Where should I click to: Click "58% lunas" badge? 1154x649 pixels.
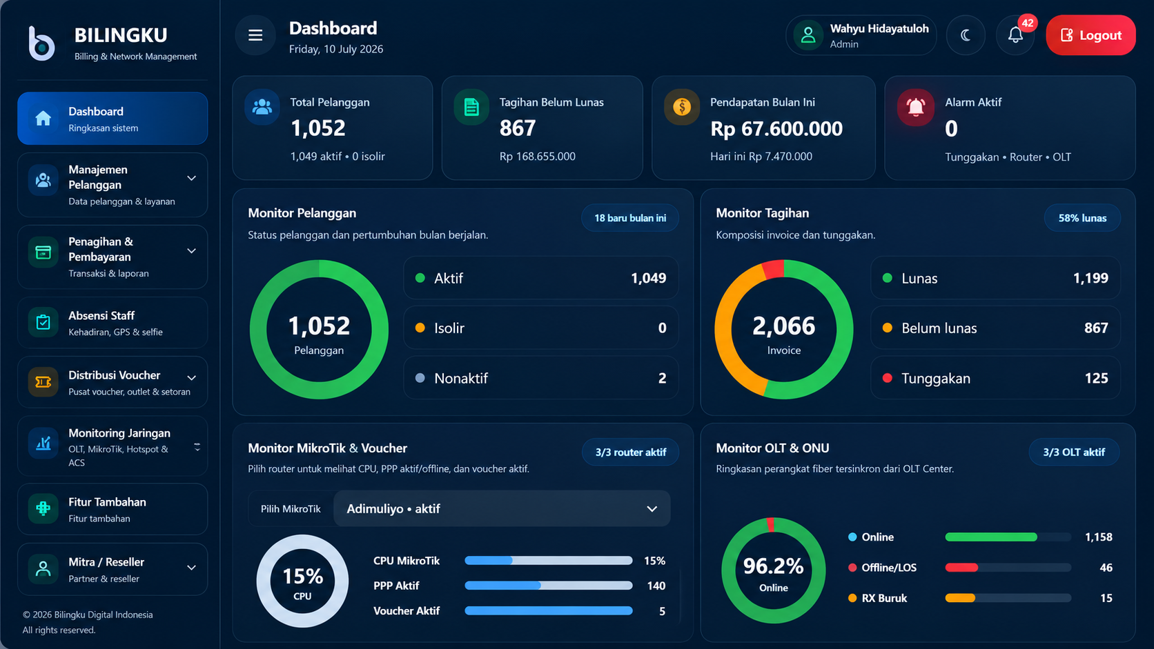(1082, 218)
